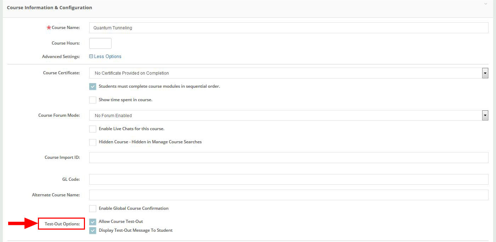496x242 pixels.
Task: Collapse the Course Information panel chevron
Action: point(486,4)
